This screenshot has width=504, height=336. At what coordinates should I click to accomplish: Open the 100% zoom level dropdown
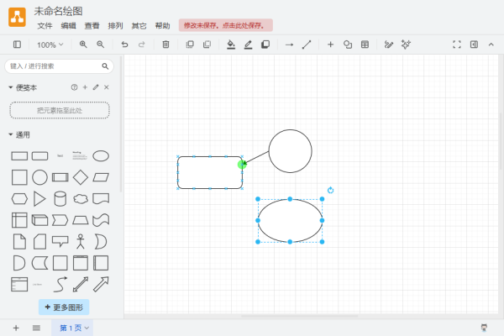[x=50, y=45]
